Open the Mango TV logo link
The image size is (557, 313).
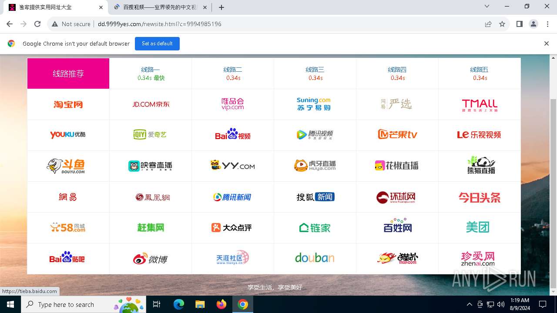(397, 135)
